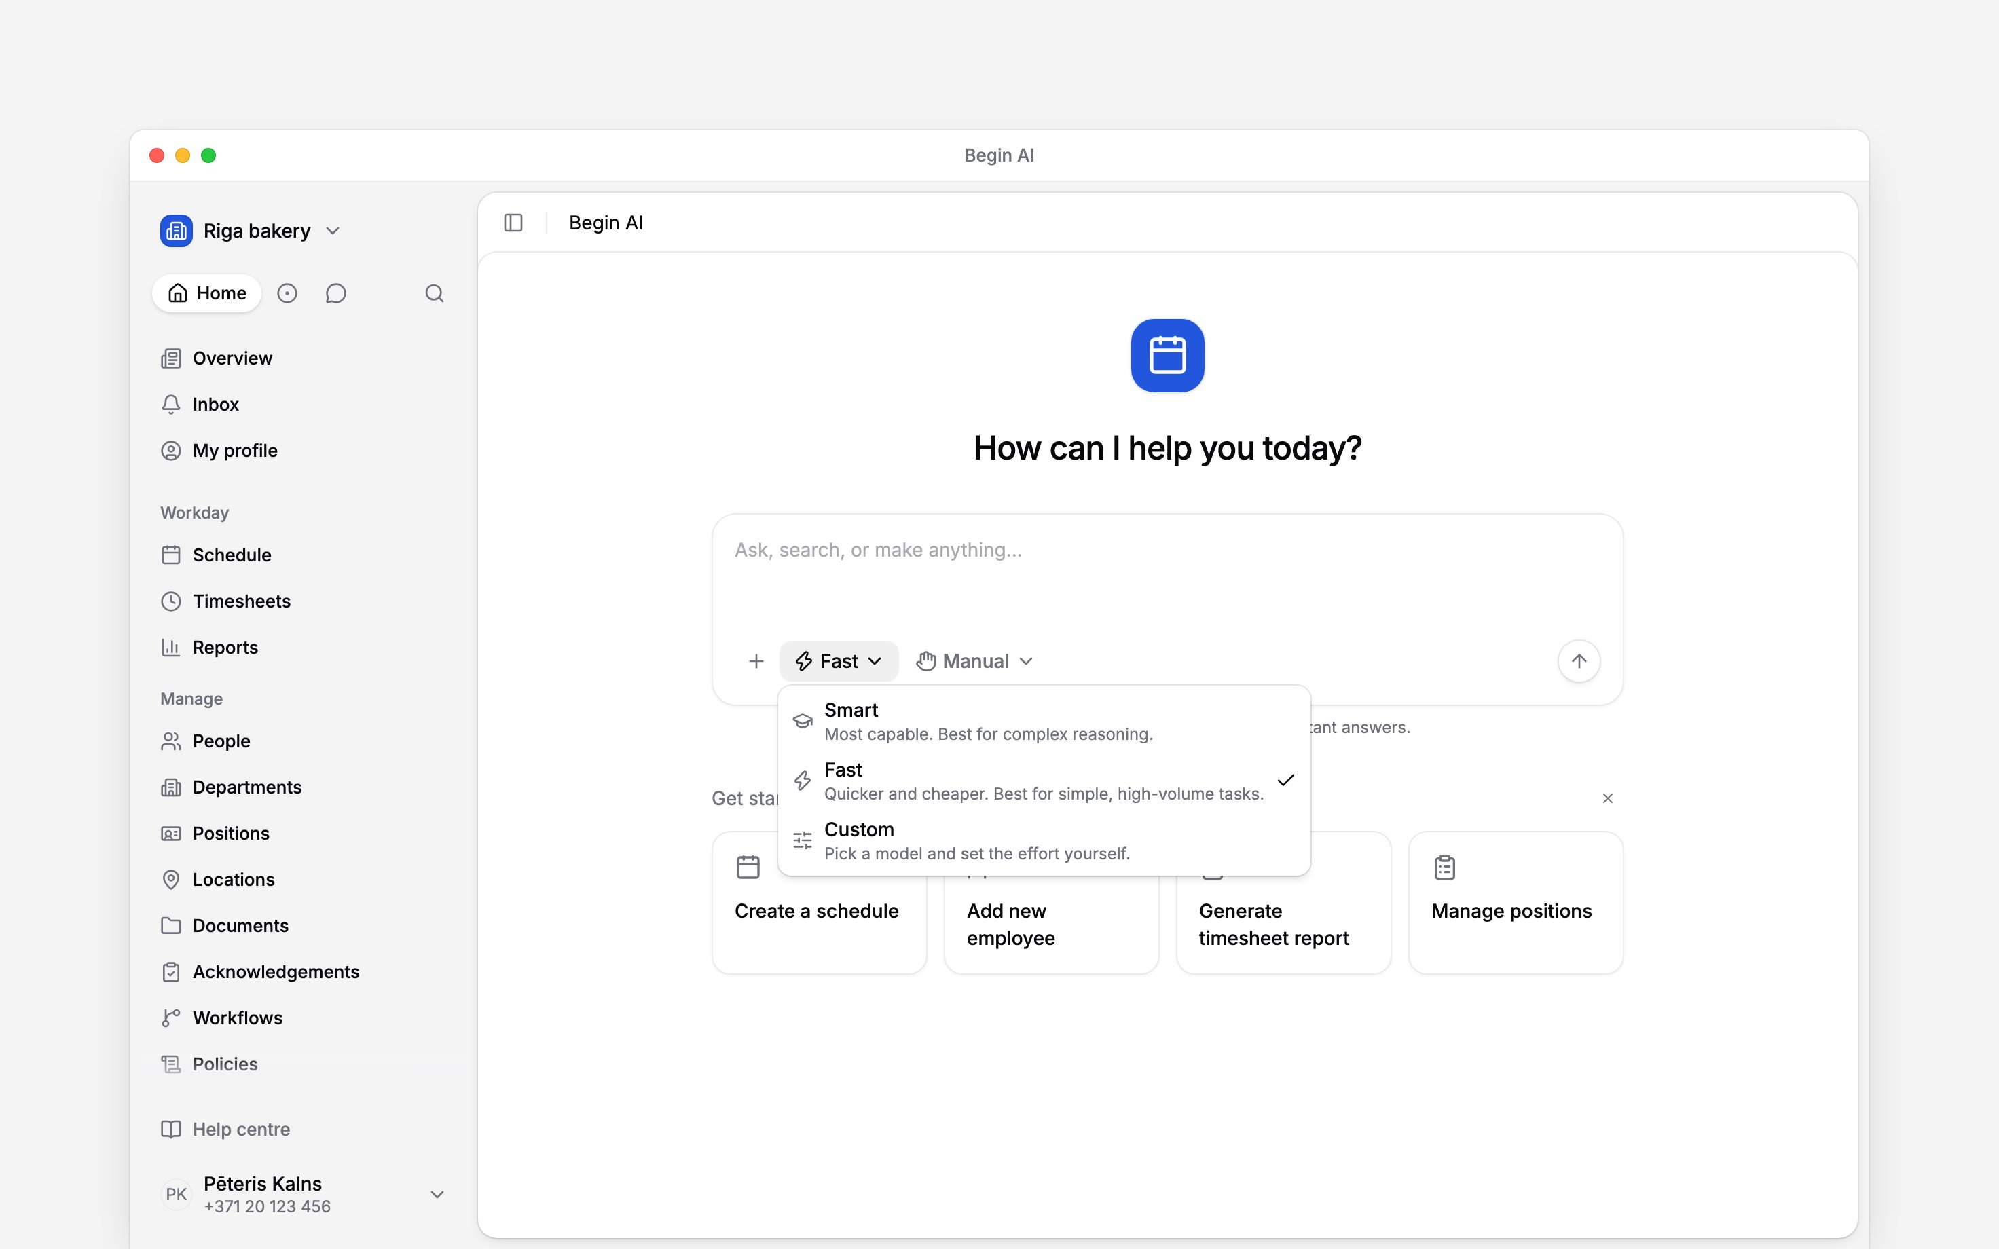Open the sidebar search icon
1999x1249 pixels.
435,293
